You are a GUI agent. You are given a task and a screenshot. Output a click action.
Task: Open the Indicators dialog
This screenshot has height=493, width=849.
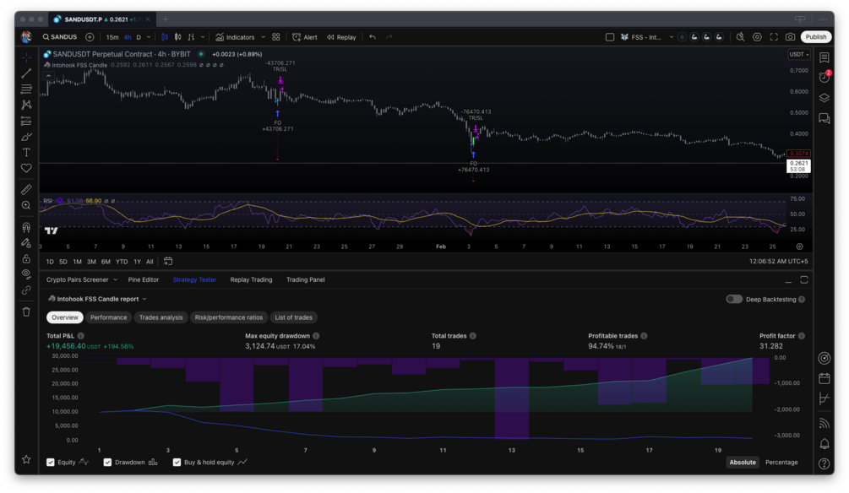[235, 37]
